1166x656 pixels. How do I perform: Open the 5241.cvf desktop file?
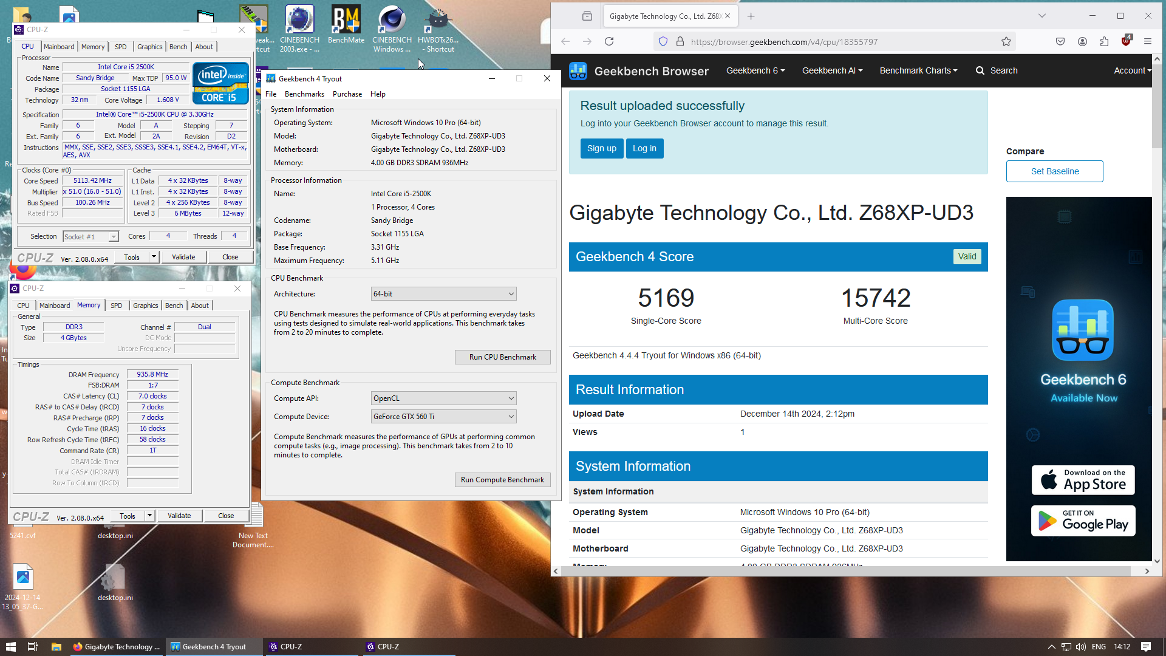(x=22, y=535)
